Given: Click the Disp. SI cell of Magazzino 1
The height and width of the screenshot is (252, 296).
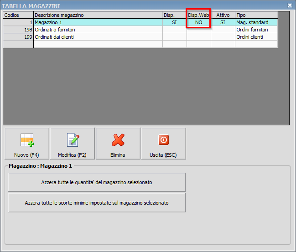Looking at the screenshot, I should pyautogui.click(x=175, y=22).
